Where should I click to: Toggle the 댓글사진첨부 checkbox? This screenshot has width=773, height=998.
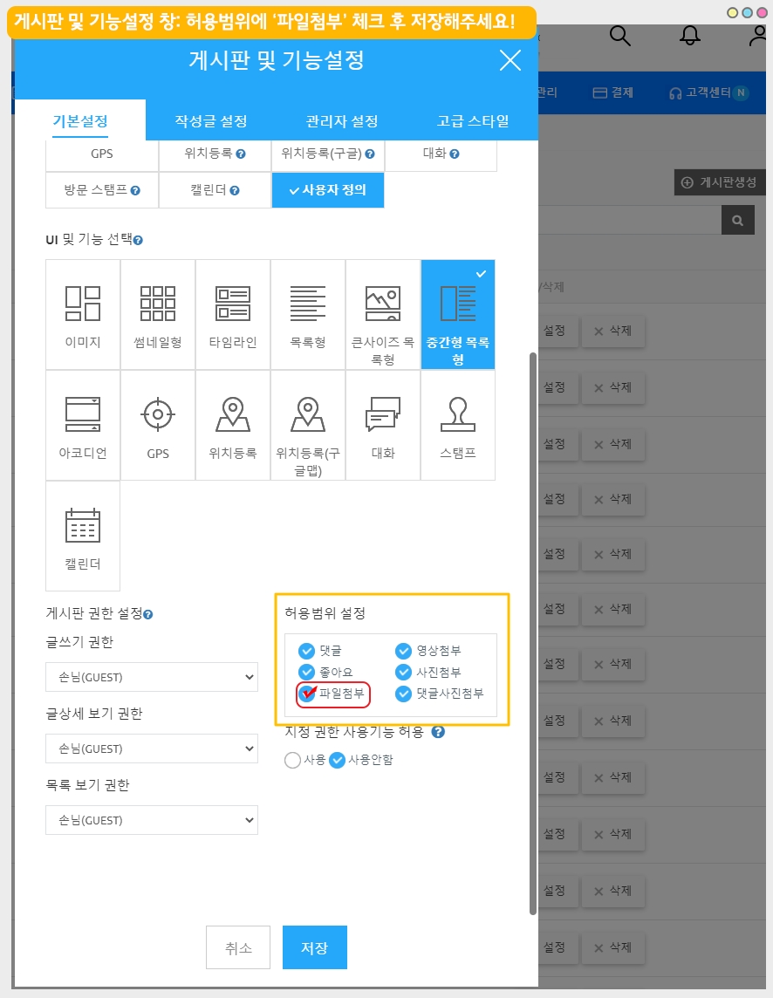(403, 694)
